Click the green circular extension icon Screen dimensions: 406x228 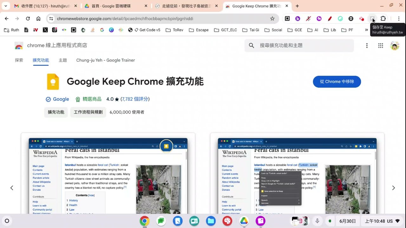[340, 19]
